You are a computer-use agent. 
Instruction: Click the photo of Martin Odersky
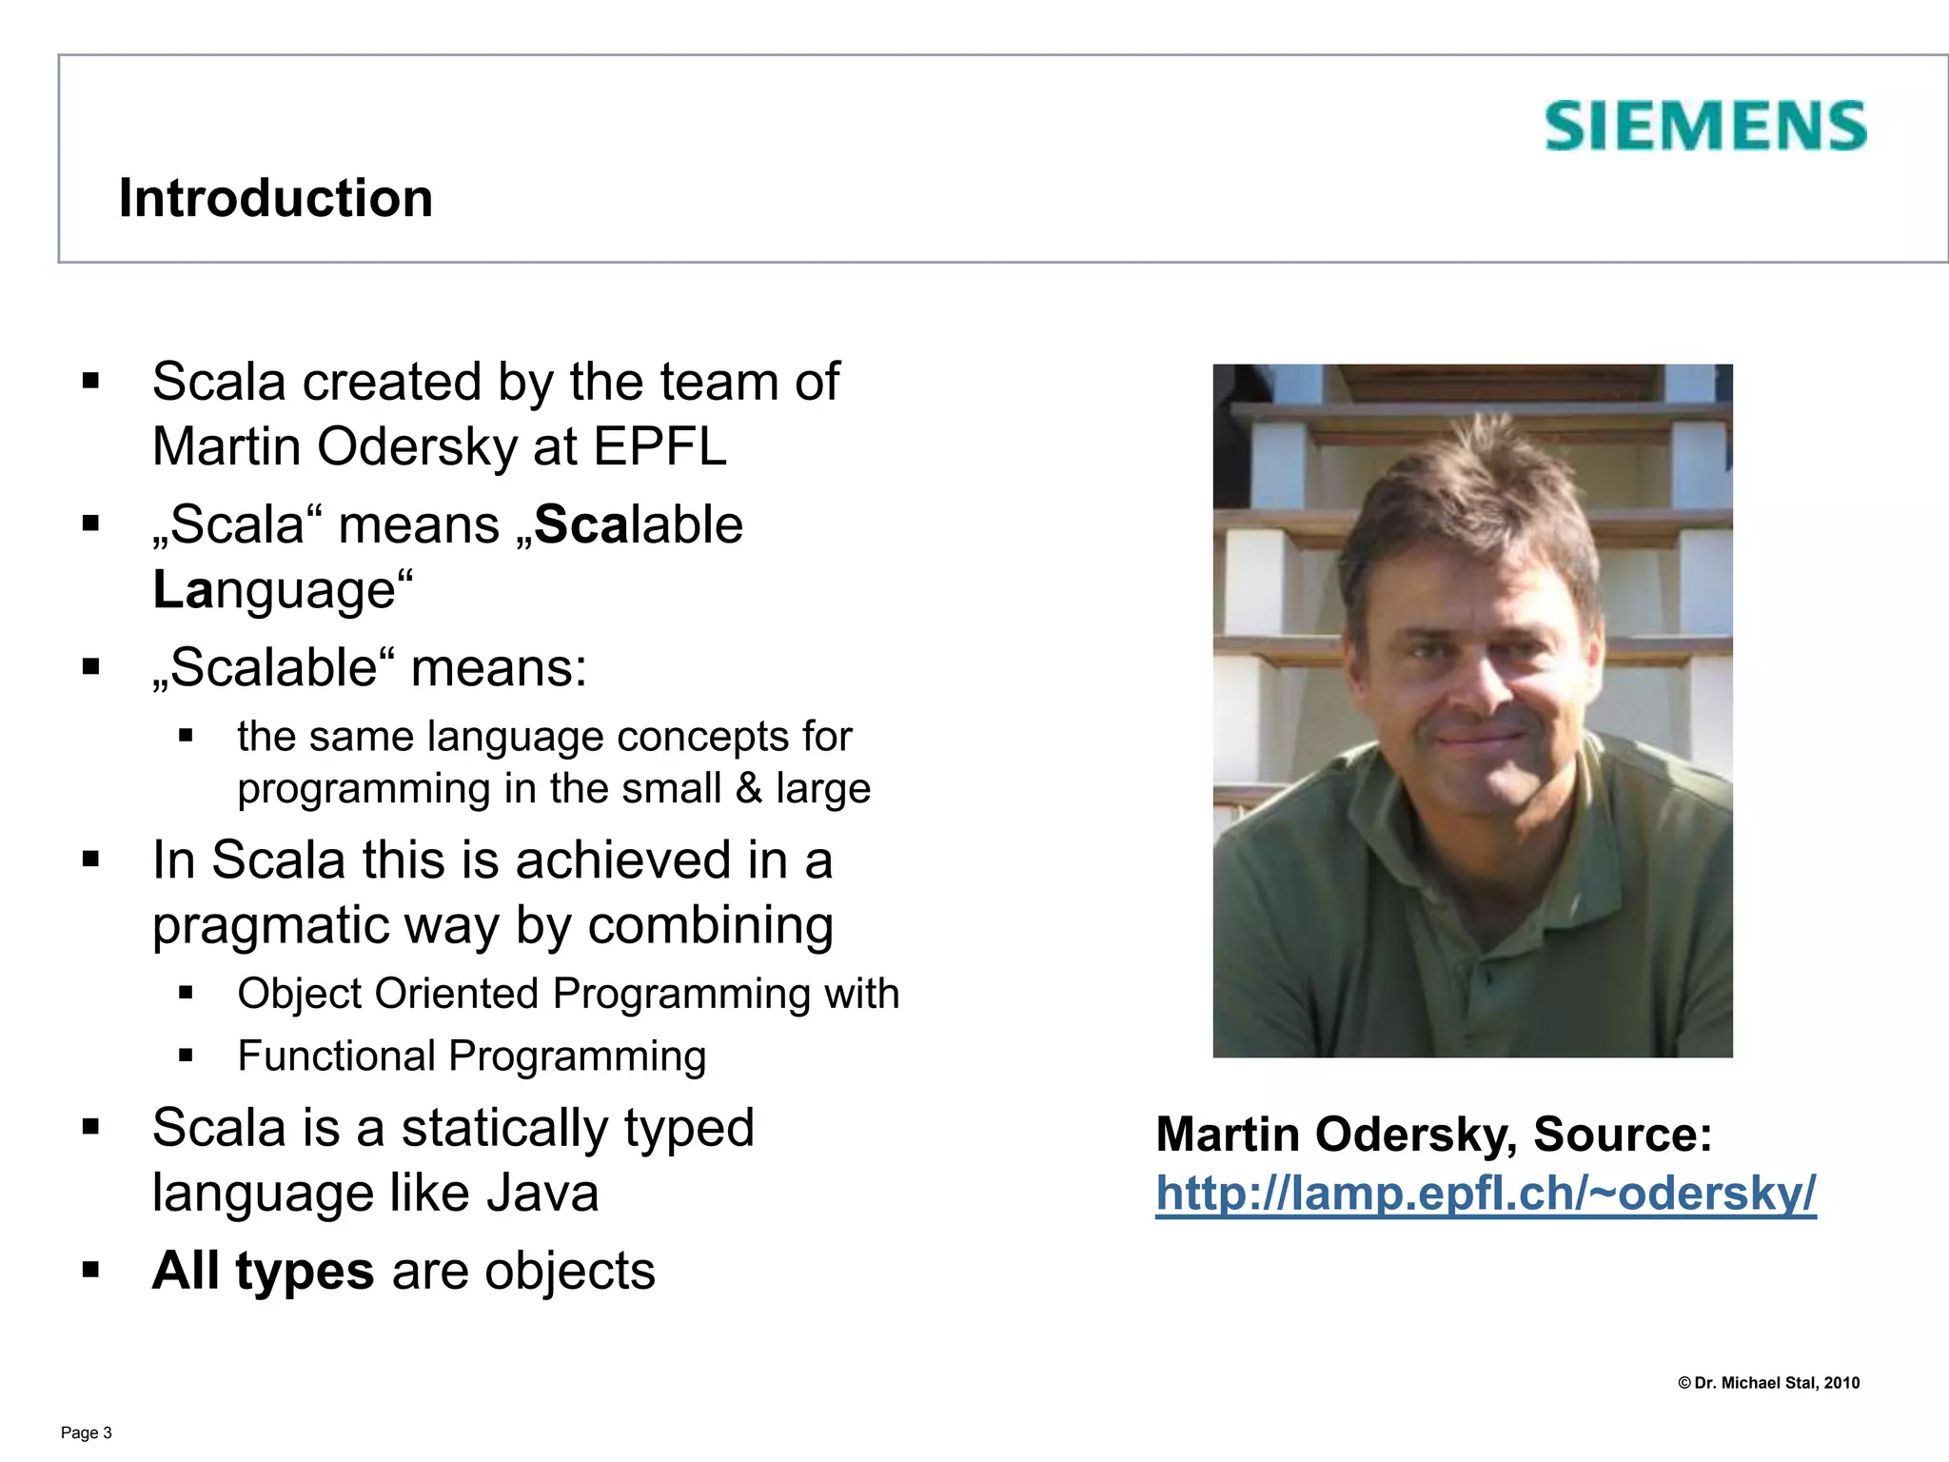[x=1472, y=710]
